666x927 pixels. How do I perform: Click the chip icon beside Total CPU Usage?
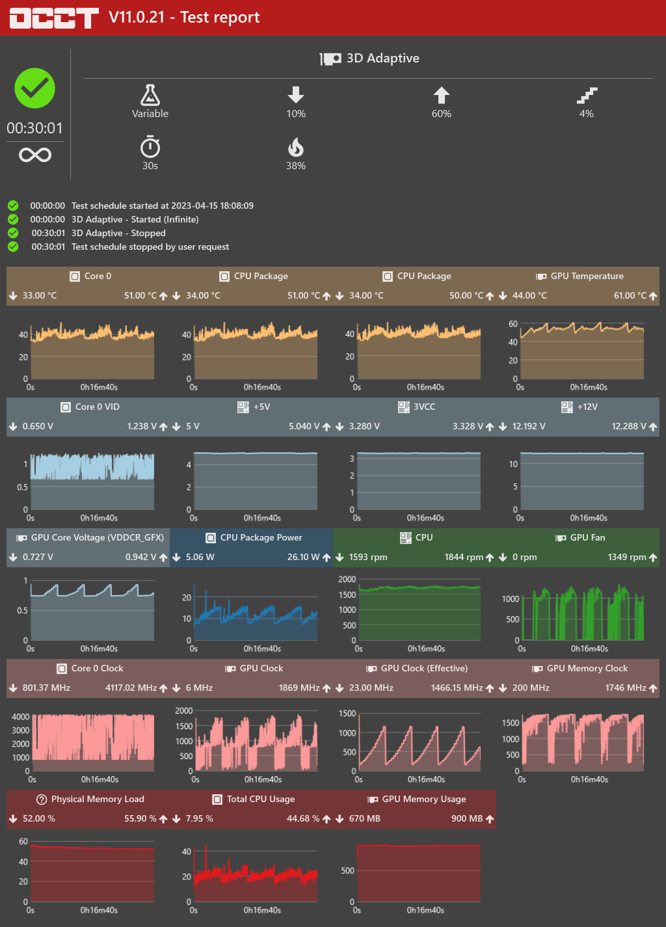[x=217, y=799]
